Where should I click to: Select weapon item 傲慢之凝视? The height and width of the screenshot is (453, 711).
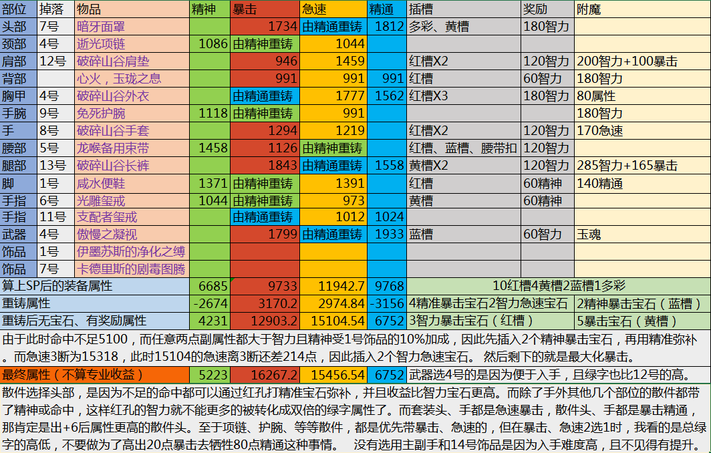tap(132, 235)
